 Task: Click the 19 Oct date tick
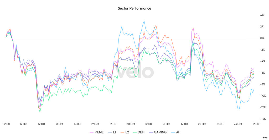95,124
